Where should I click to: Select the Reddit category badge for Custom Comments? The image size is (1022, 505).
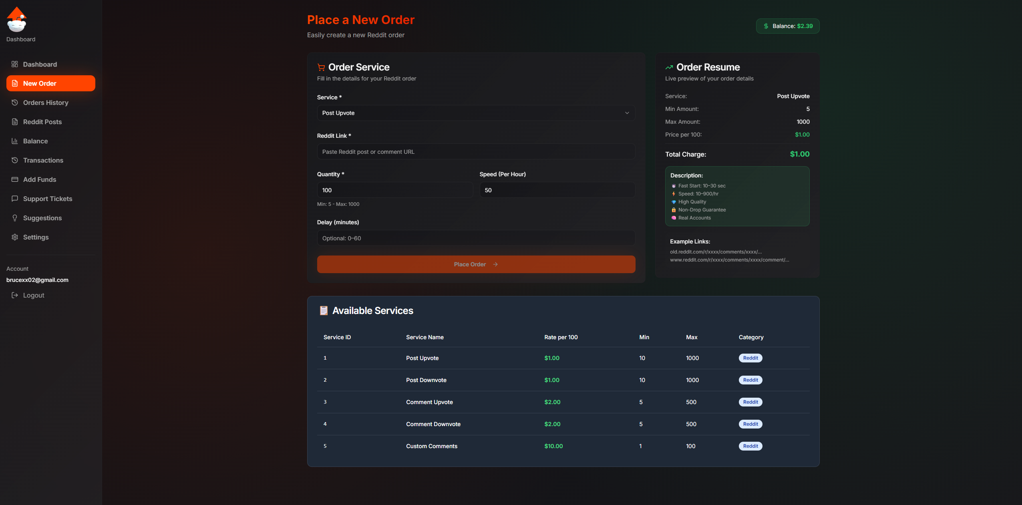click(750, 446)
